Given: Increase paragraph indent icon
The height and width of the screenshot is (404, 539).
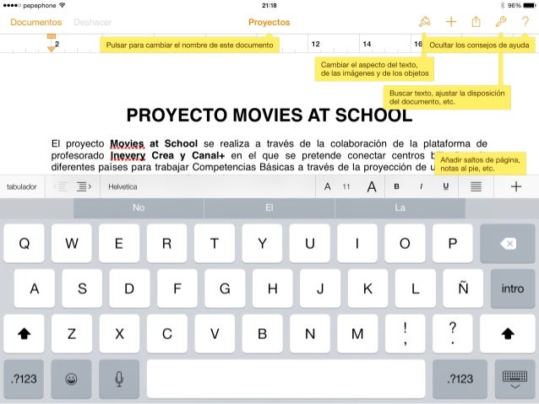Looking at the screenshot, I should click(84, 186).
